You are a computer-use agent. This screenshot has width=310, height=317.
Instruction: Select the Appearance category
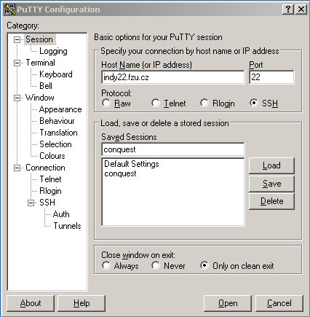(x=60, y=109)
